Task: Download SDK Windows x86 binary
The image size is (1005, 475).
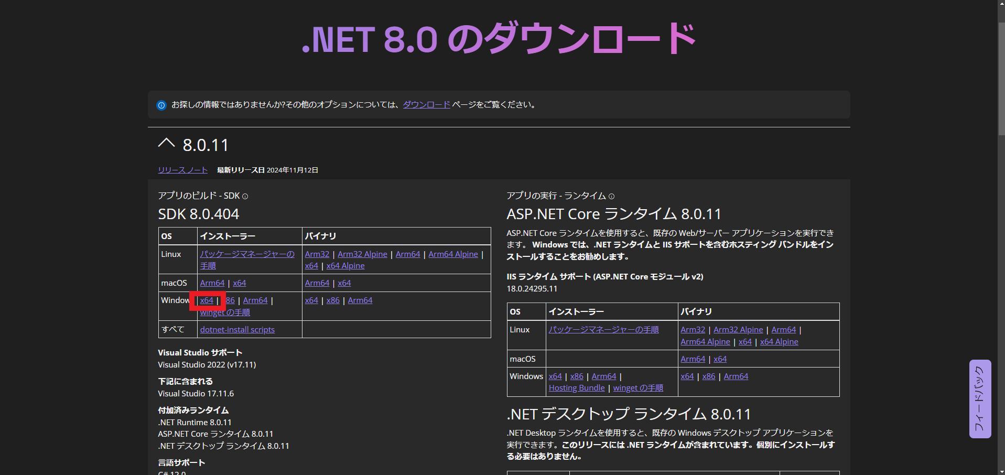Action: [x=333, y=300]
